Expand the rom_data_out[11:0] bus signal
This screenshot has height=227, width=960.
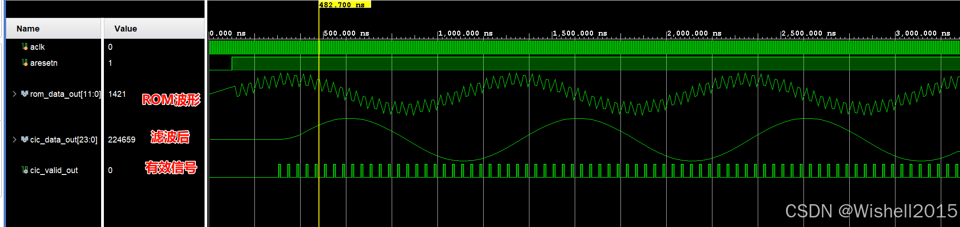click(14, 94)
